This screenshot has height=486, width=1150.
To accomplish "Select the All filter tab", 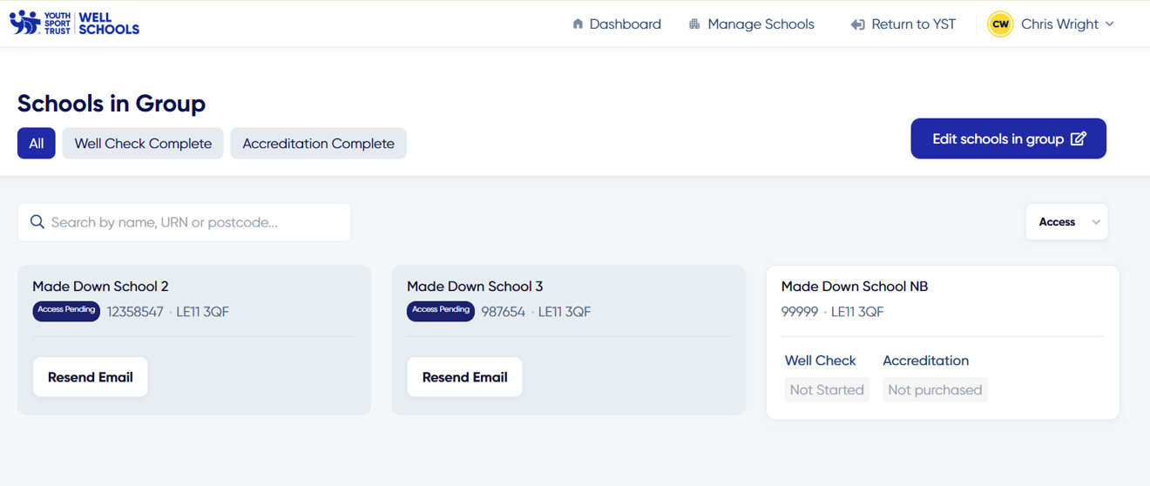I will [37, 144].
